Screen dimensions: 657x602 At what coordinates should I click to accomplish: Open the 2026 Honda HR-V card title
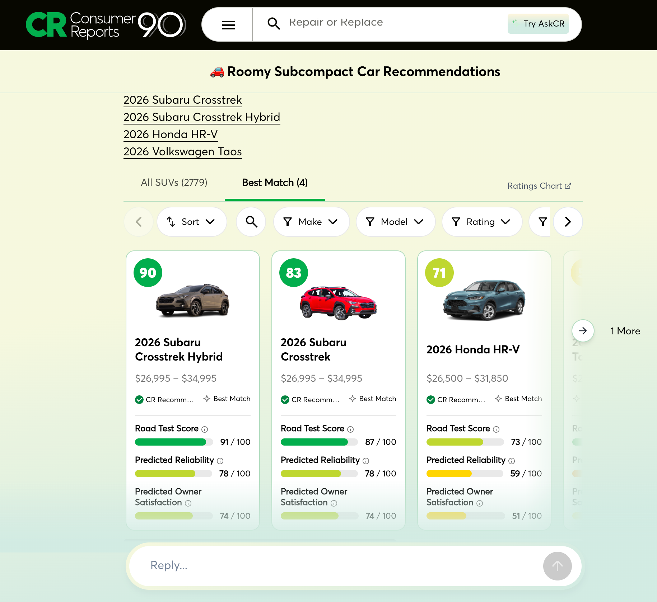tap(473, 349)
